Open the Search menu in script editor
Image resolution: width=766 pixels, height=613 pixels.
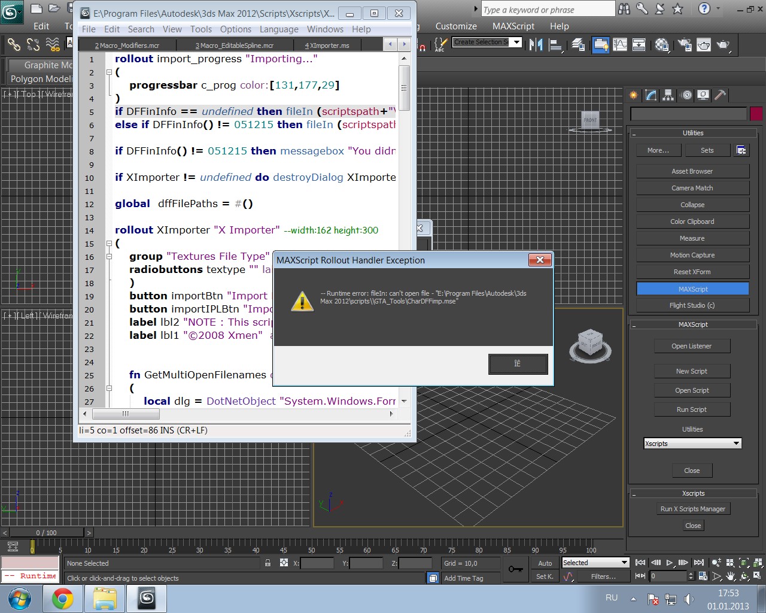click(x=141, y=29)
